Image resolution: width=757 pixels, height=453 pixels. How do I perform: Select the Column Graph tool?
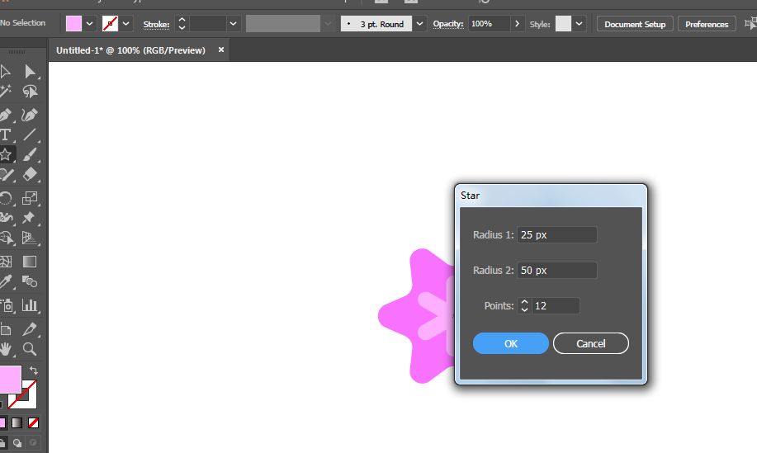[30, 305]
